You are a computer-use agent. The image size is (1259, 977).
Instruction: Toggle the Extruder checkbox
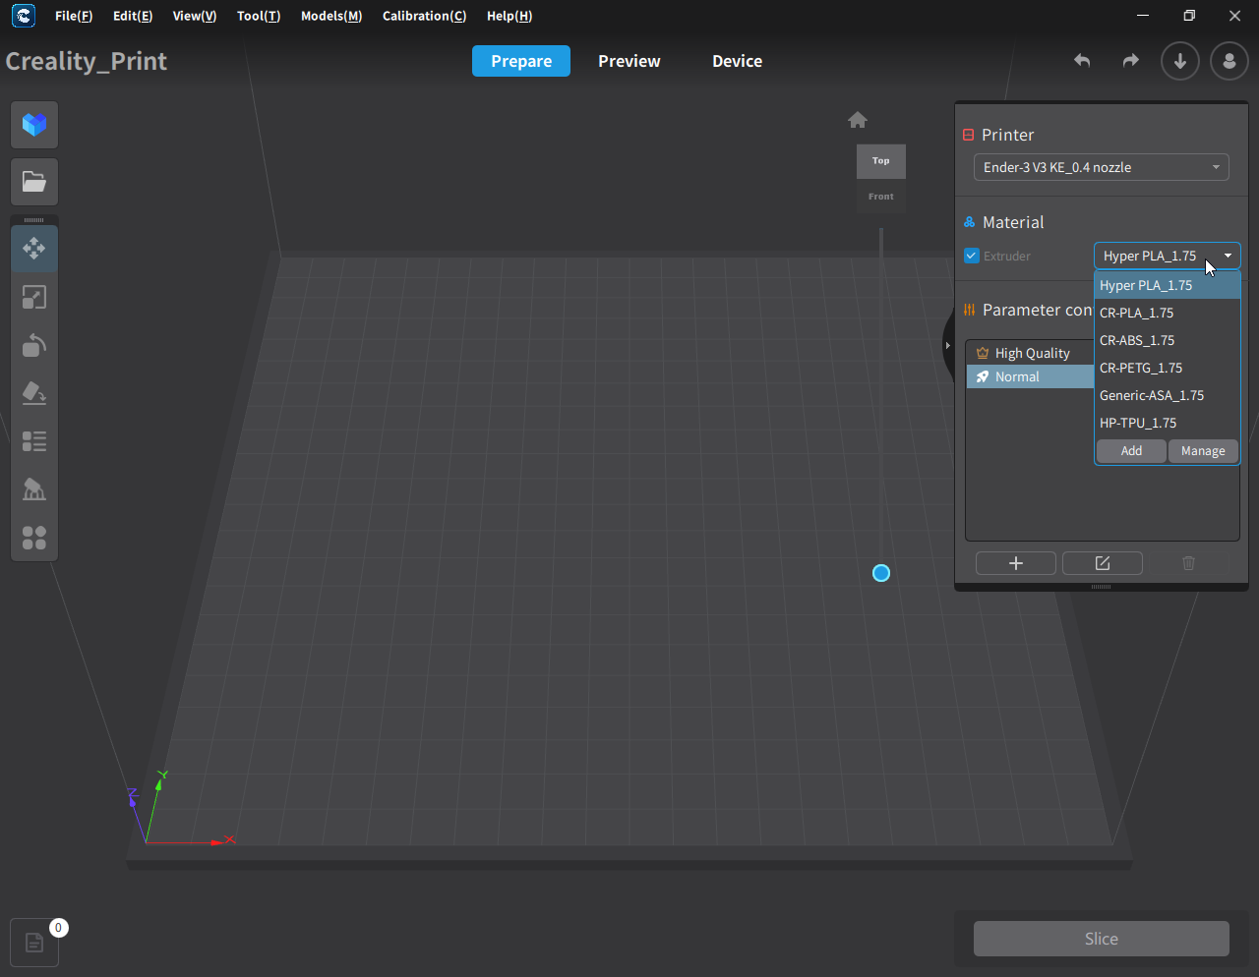972,256
